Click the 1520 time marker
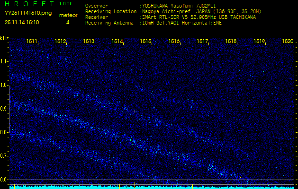Image resolution: width=298 pixels, height=189 pixels. pyautogui.click(x=288, y=41)
